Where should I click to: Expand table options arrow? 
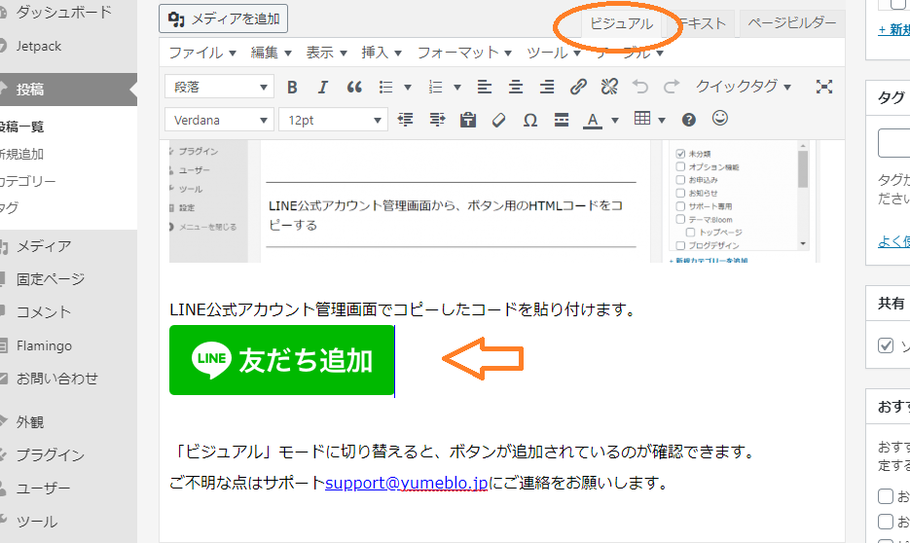[x=662, y=121]
